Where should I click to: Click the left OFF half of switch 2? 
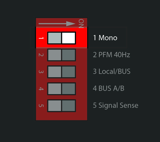55,55
